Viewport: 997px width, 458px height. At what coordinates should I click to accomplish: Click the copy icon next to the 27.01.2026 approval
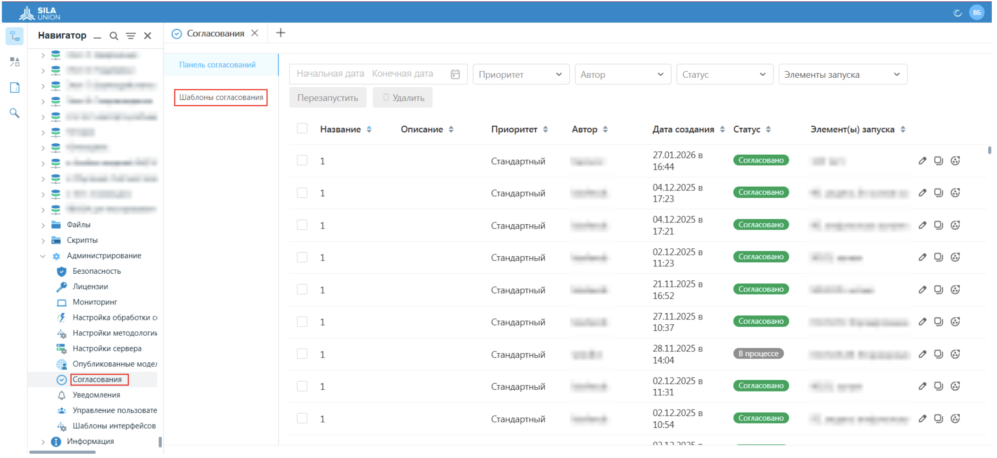pyautogui.click(x=939, y=161)
